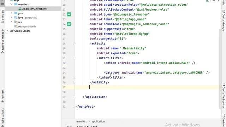Open the Structure tool window

2,16
